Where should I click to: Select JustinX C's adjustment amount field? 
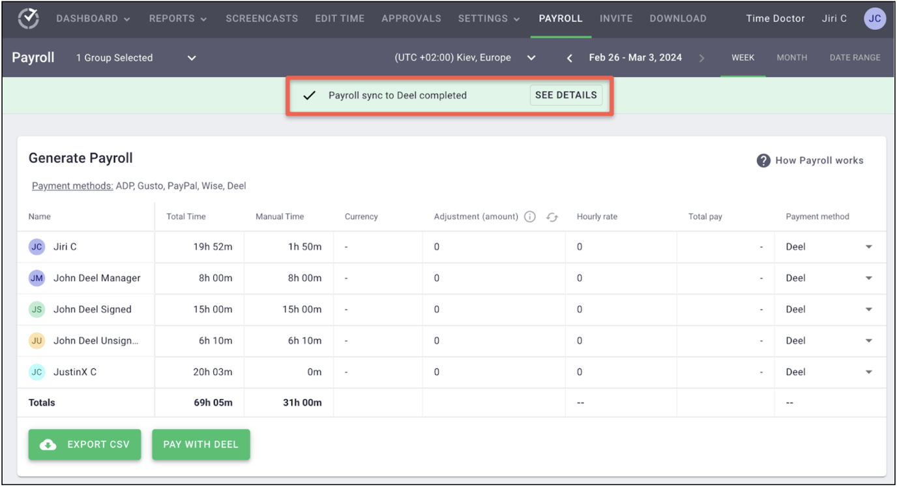(x=456, y=372)
